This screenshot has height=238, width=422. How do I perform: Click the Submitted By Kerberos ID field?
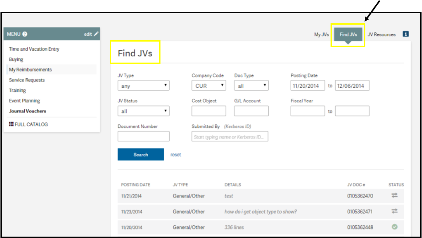click(230, 136)
